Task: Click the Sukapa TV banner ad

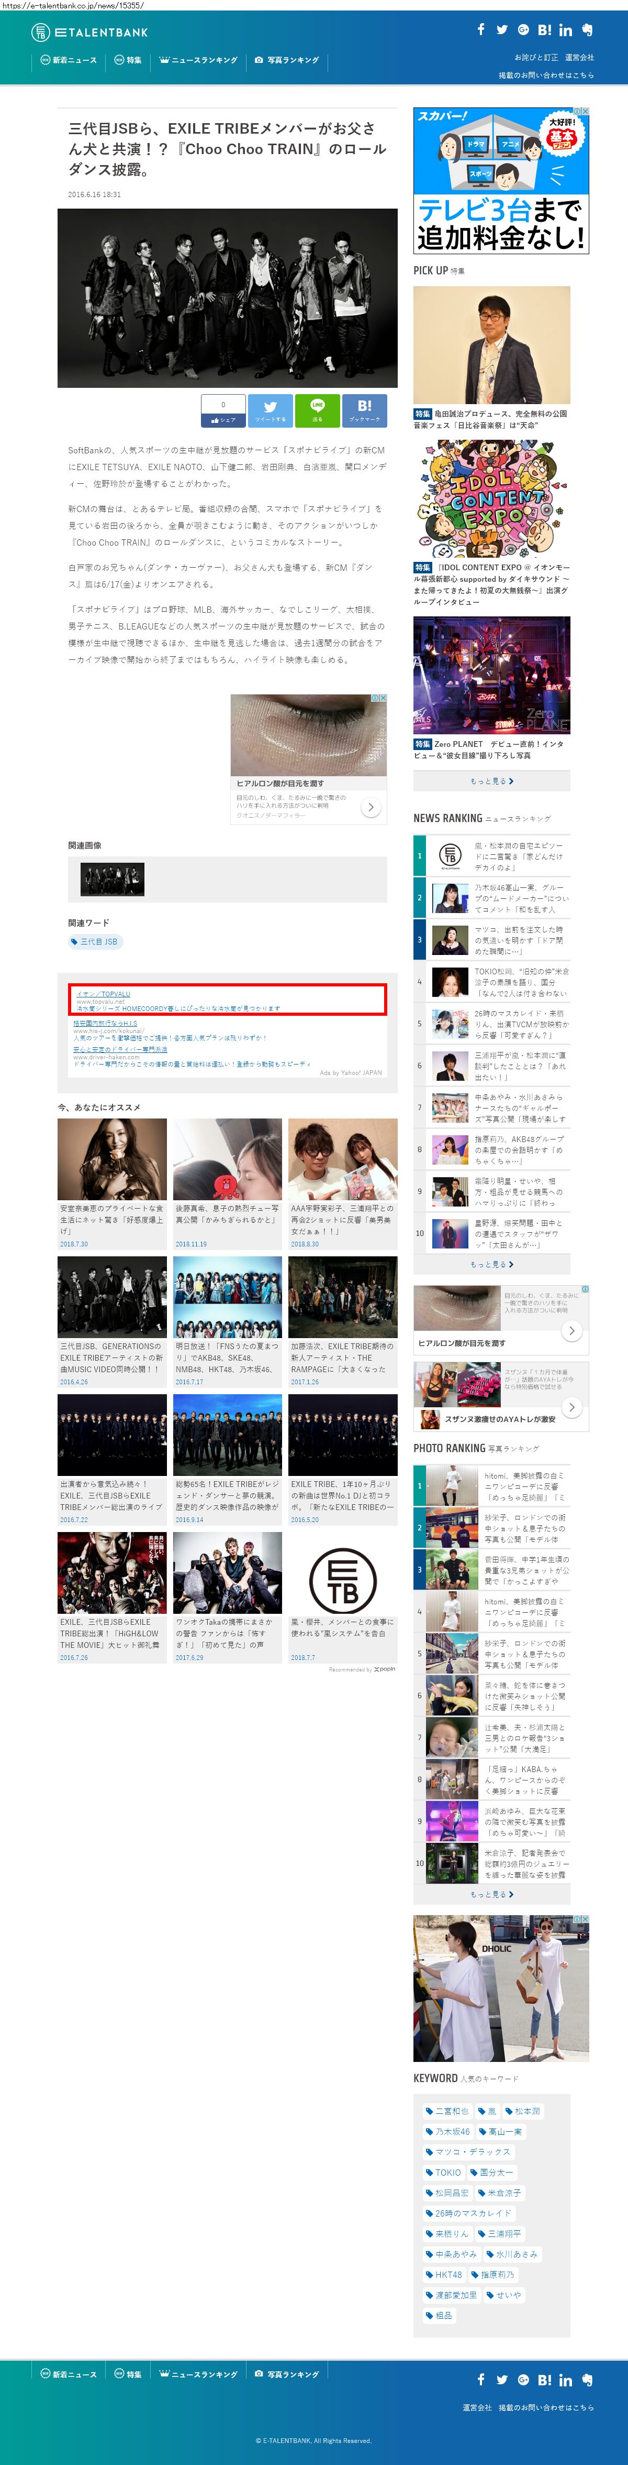Action: pos(501,181)
